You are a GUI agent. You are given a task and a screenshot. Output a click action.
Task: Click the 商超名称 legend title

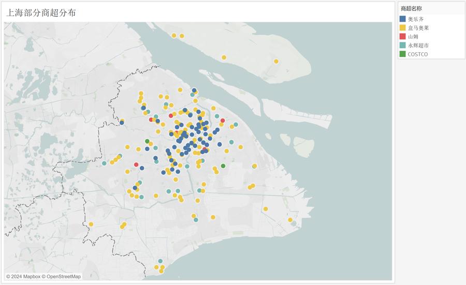pos(411,9)
